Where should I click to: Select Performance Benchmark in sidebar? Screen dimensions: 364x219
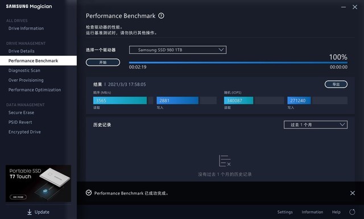point(38,61)
